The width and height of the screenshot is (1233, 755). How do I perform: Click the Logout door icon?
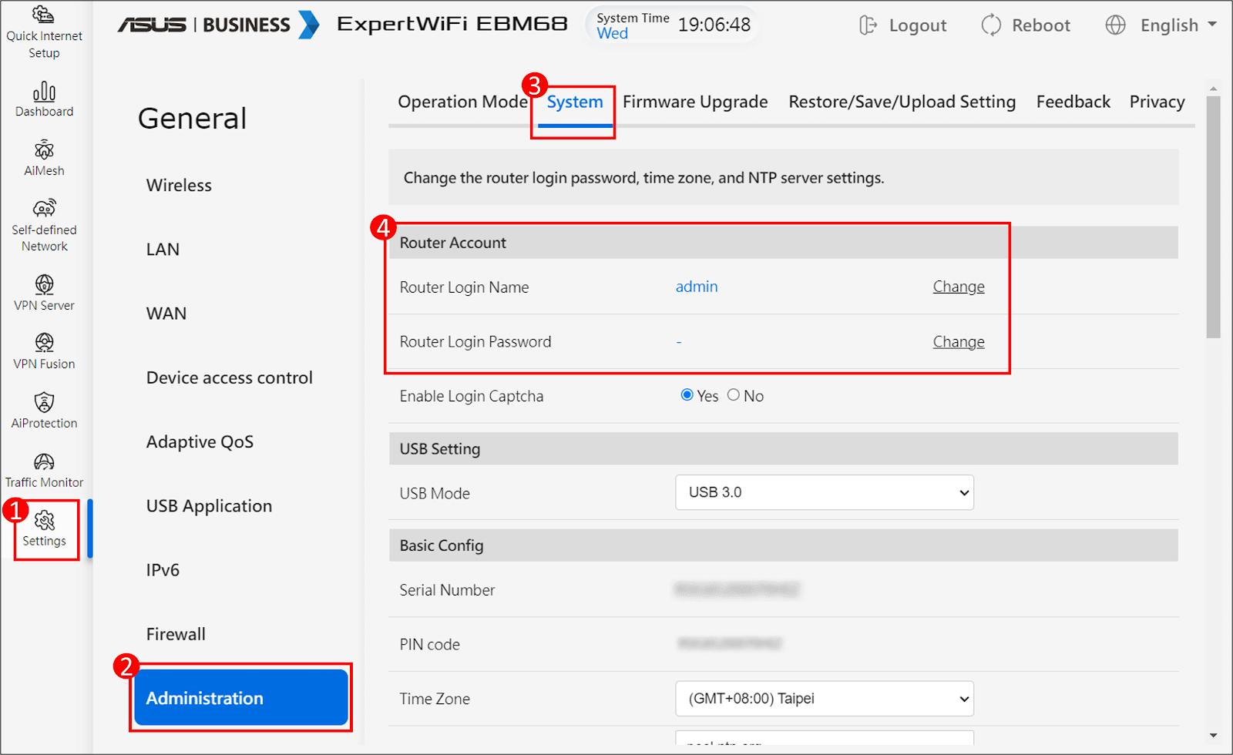coord(868,25)
